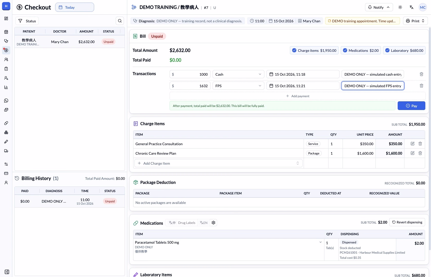The image size is (431, 277).
Task: Click the Mary Chan doctor chip in header
Action: tap(309, 21)
